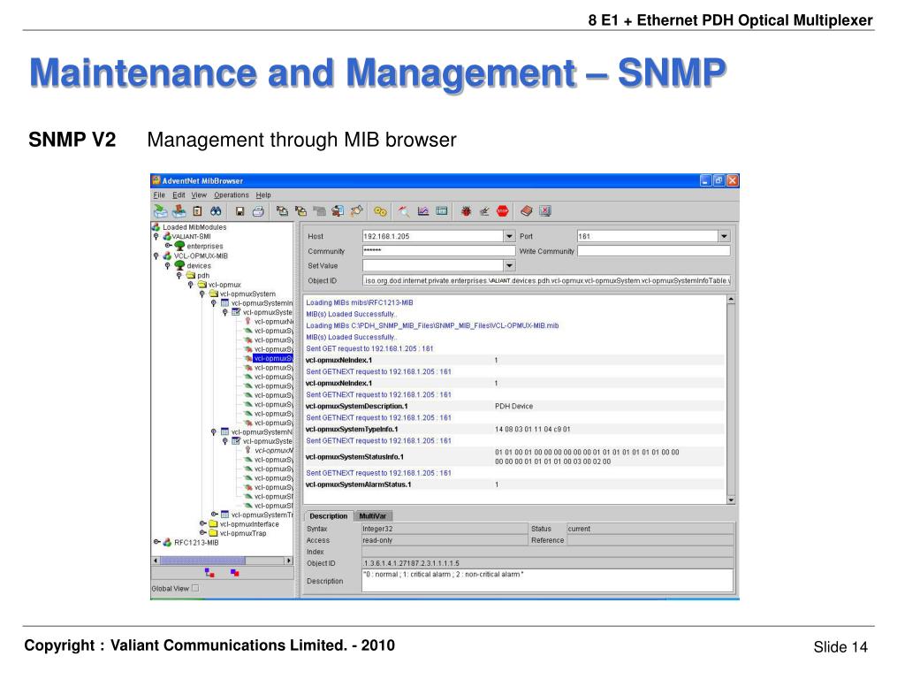The width and height of the screenshot is (905, 679).
Task: Click the clipboard-style third toolbar icon
Action: (x=197, y=211)
